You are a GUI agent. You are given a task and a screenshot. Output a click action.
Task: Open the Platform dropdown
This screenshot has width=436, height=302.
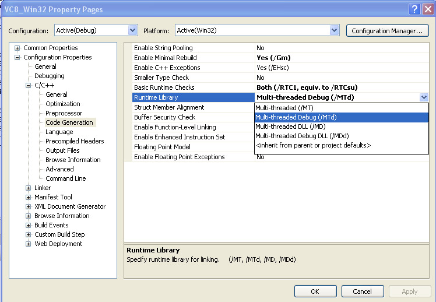[x=334, y=30]
